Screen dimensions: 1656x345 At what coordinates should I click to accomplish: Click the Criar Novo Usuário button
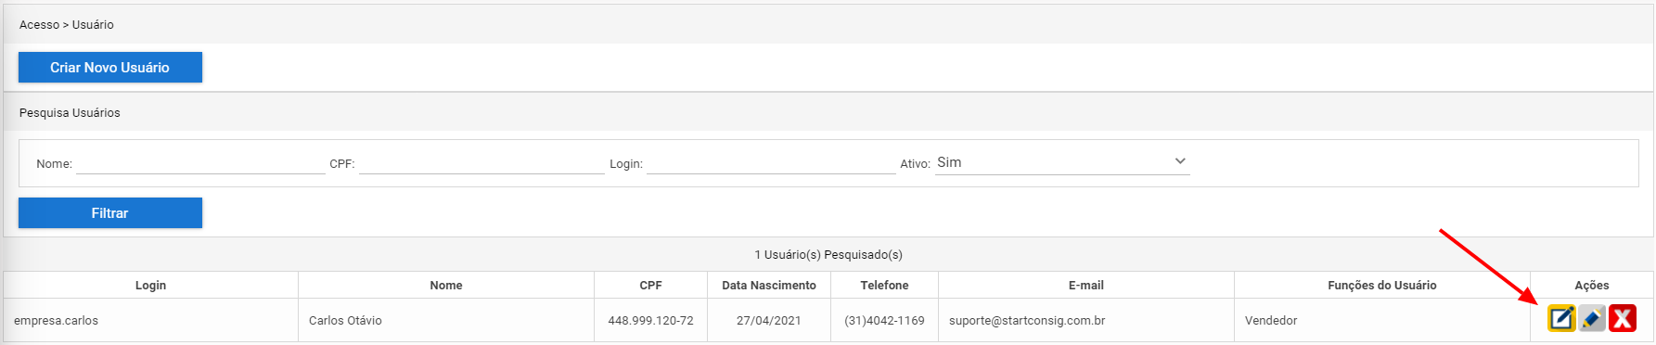tap(110, 67)
